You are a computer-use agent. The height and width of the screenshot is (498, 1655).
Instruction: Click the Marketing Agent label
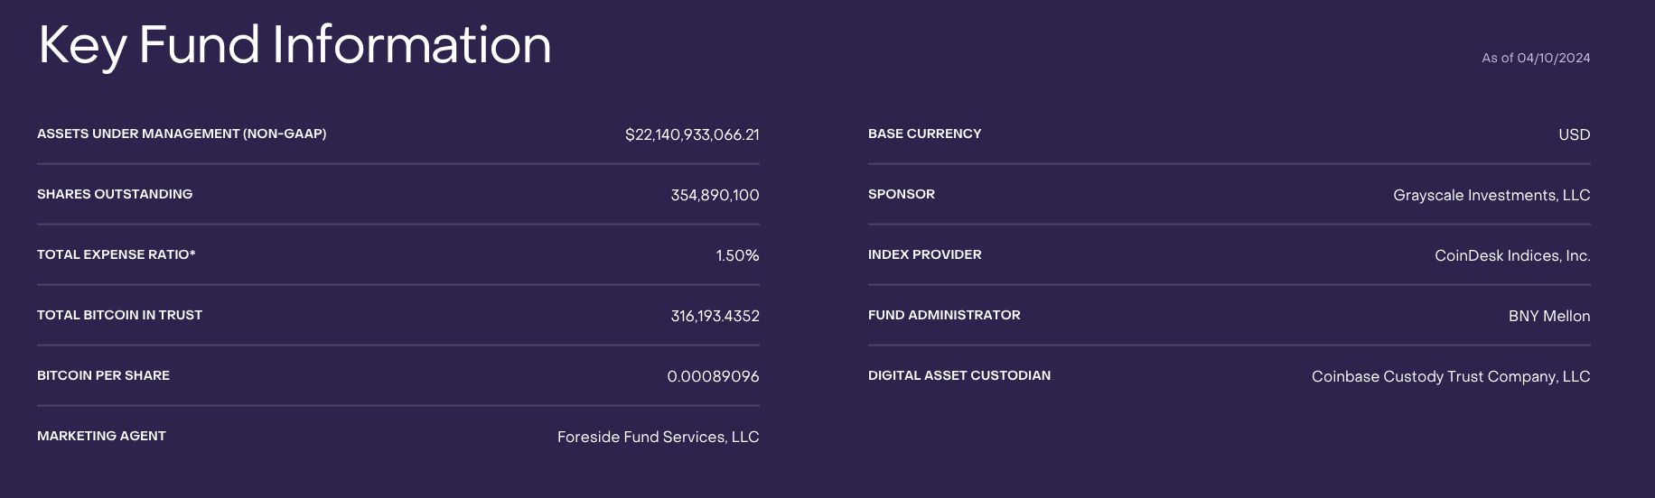[x=101, y=436]
